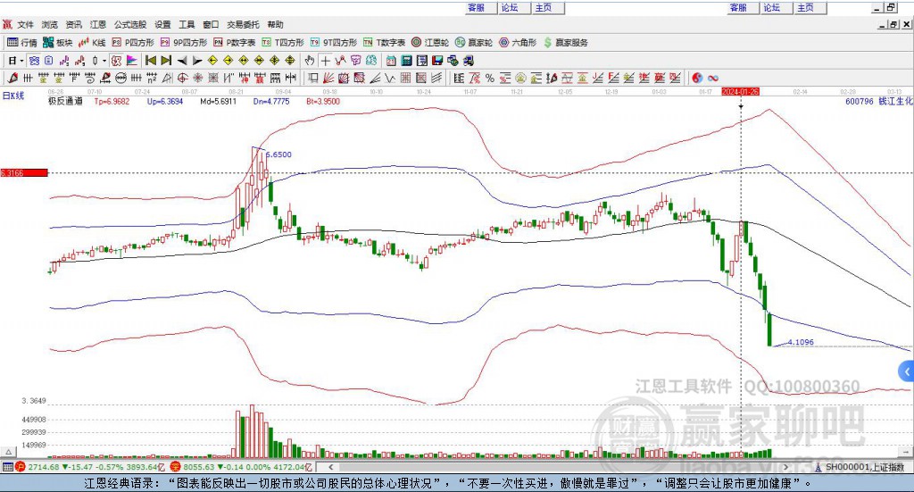Jump to the first bar

(150, 61)
